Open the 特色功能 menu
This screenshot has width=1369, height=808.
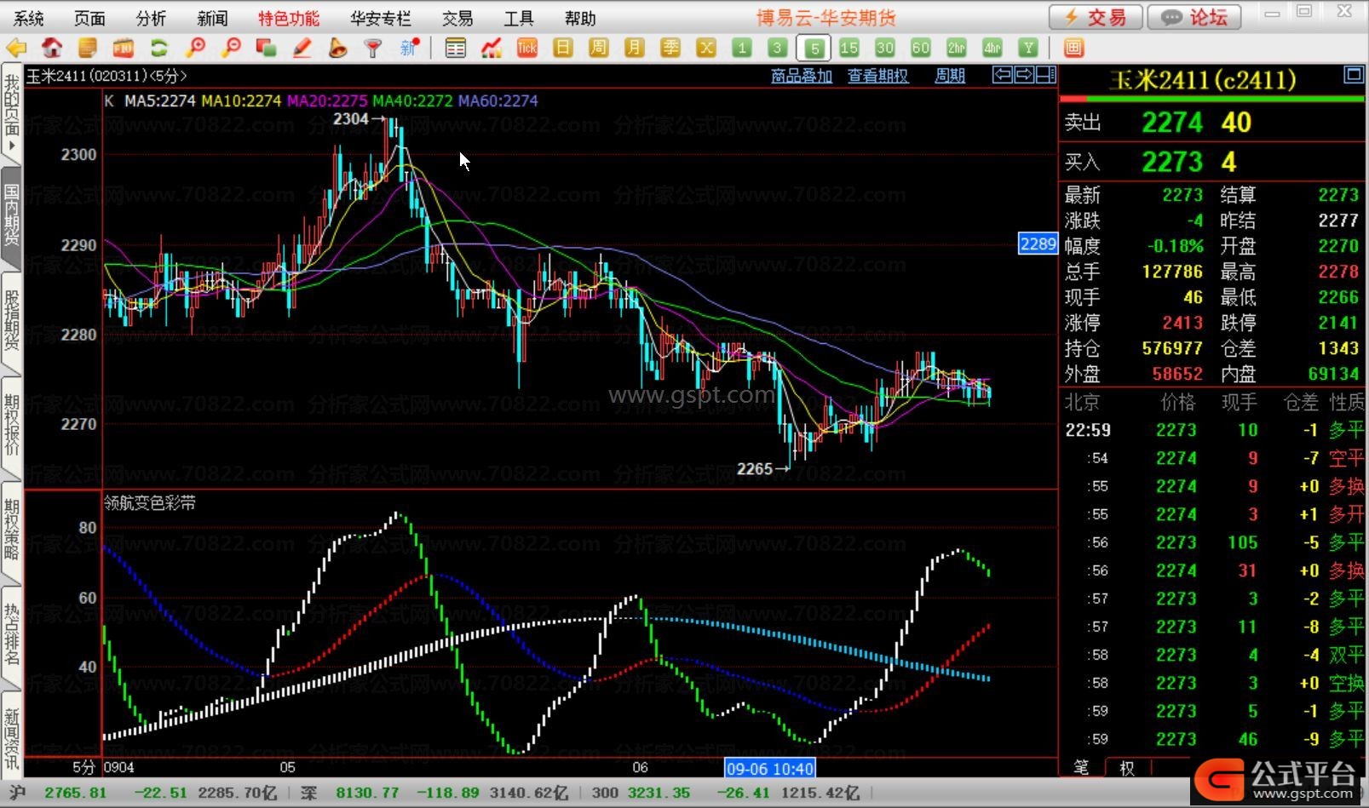(x=289, y=18)
